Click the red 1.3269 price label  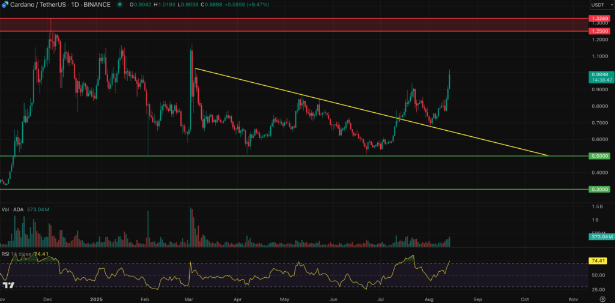(599, 19)
